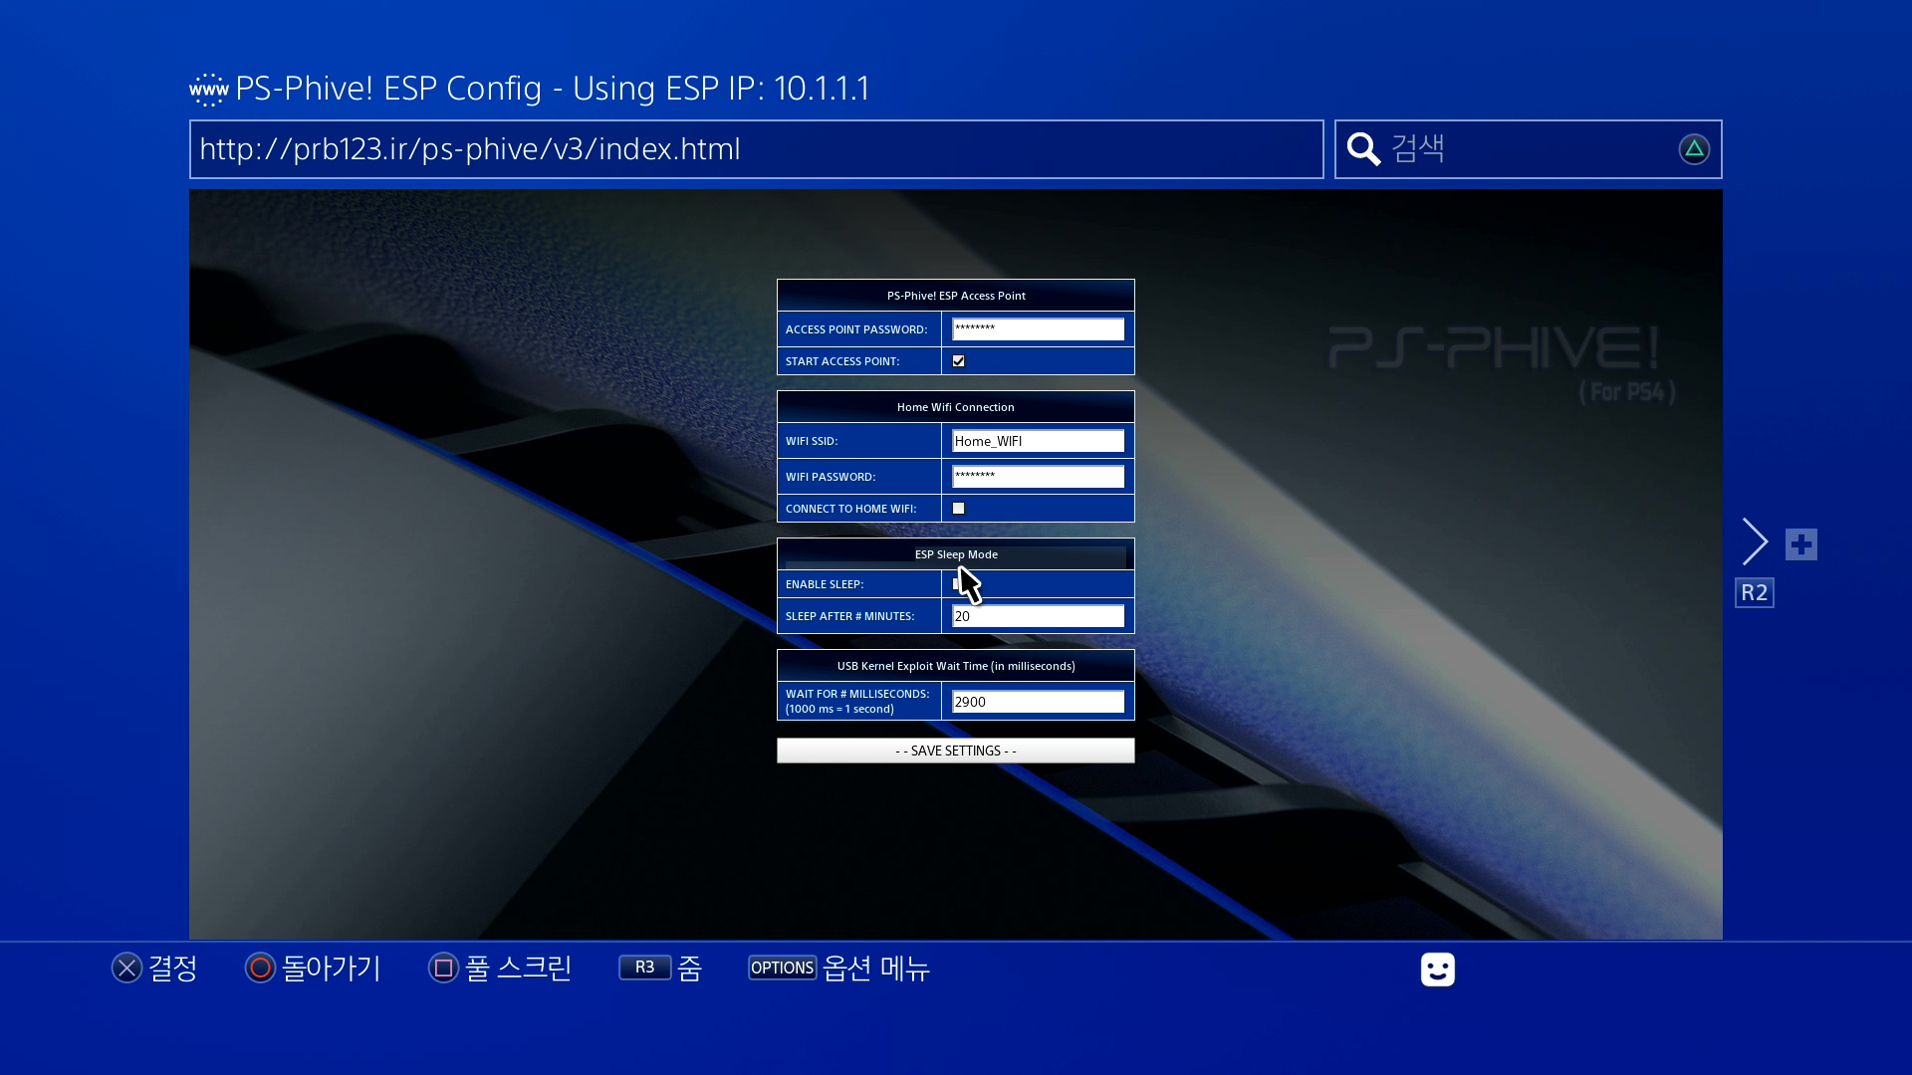Image resolution: width=1912 pixels, height=1075 pixels.
Task: Click the circle button icon for 돌아가기
Action: click(260, 967)
